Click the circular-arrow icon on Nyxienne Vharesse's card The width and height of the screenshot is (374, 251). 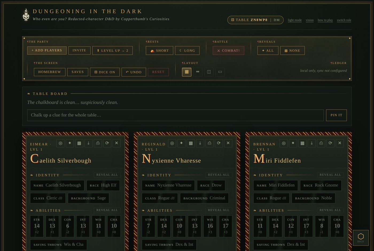[219, 143]
